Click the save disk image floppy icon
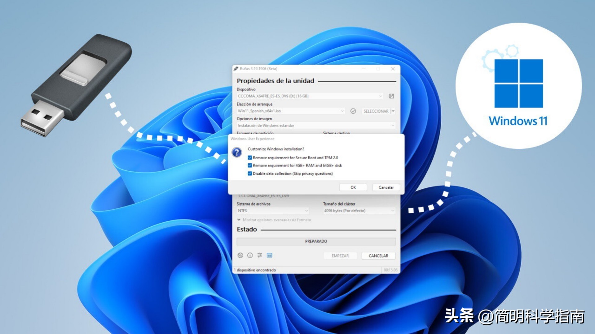Image resolution: width=595 pixels, height=334 pixels. (391, 96)
